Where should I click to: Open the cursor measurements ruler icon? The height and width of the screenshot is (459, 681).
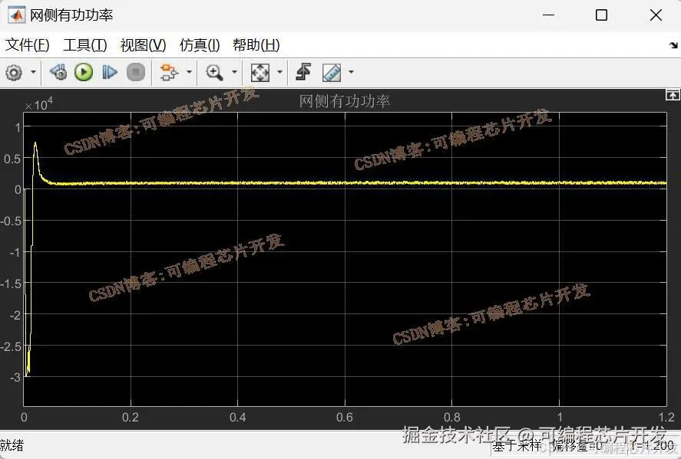tap(332, 72)
